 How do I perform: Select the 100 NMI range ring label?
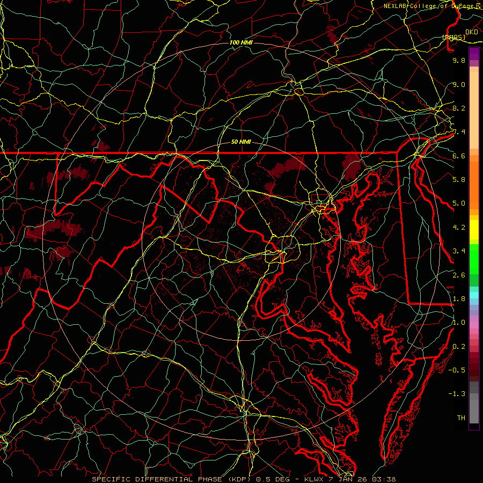point(241,42)
